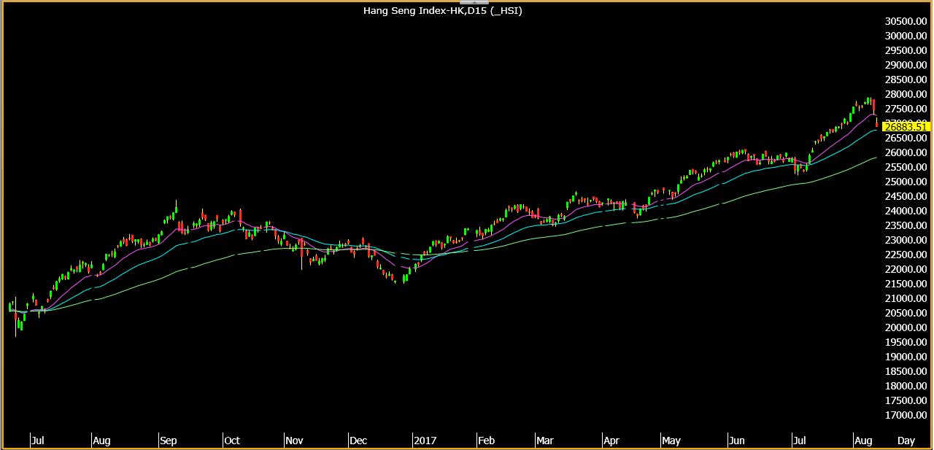The width and height of the screenshot is (934, 450).
Task: Click the Jun month label
Action: [x=737, y=441]
